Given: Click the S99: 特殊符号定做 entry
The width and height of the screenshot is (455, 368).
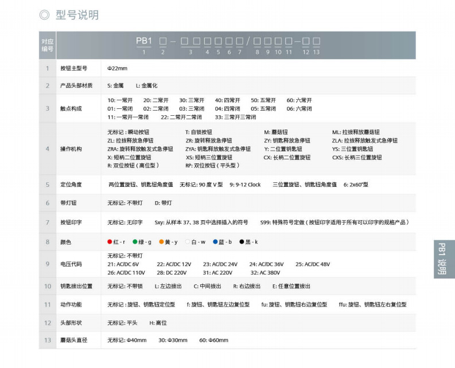Looking at the screenshot, I should 335,222.
